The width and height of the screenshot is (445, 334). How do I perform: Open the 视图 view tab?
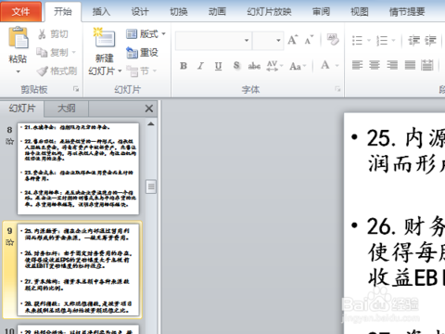pyautogui.click(x=360, y=12)
